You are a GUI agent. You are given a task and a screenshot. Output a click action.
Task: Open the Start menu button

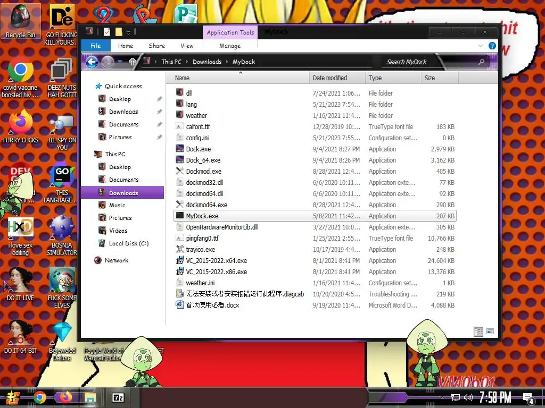coord(12,397)
